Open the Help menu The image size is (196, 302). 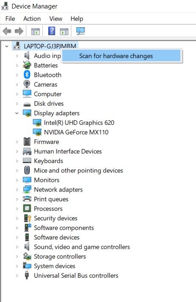click(77, 19)
